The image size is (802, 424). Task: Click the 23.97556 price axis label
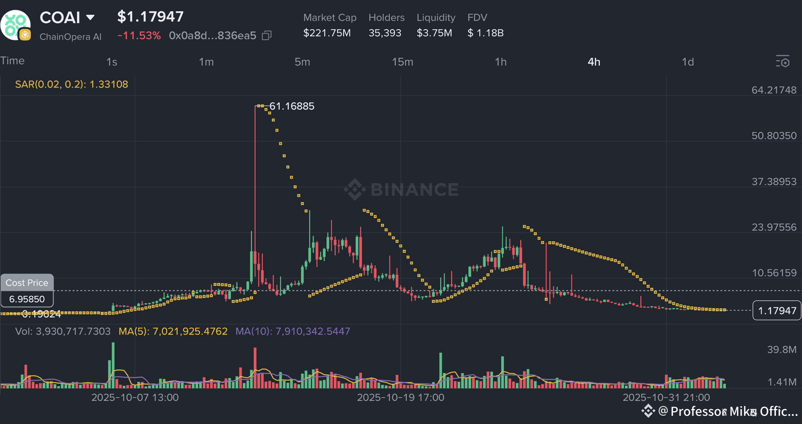774,227
